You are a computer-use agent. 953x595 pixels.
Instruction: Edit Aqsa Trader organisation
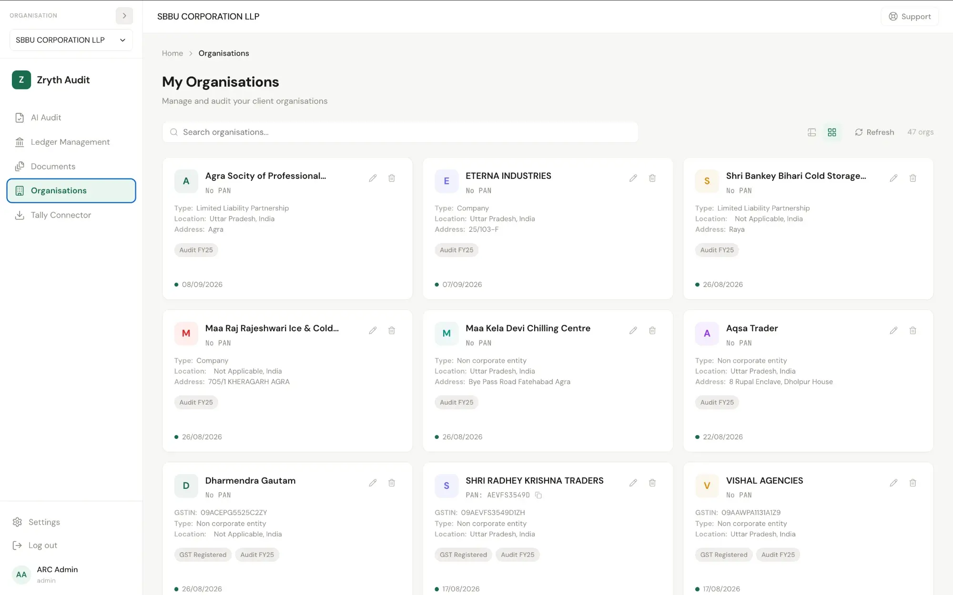[x=893, y=330]
